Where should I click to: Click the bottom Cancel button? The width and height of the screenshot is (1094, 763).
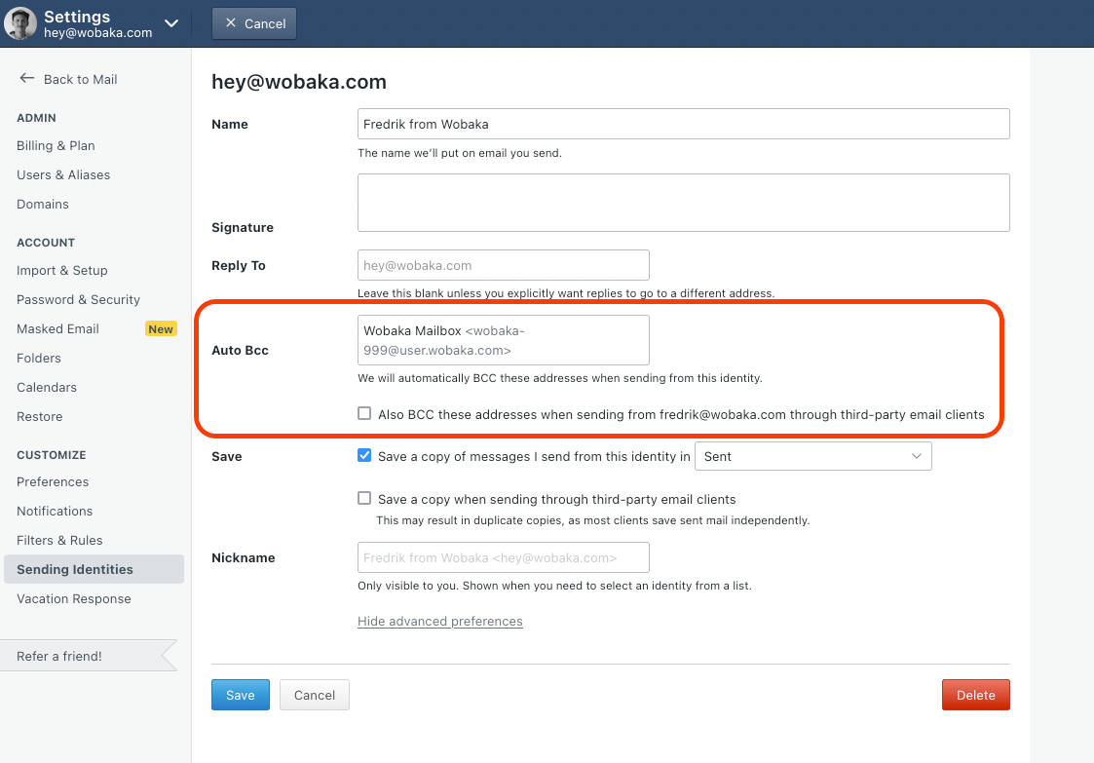(314, 696)
